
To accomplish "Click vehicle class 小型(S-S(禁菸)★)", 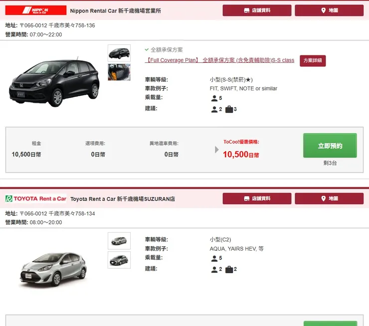I will [231, 80].
